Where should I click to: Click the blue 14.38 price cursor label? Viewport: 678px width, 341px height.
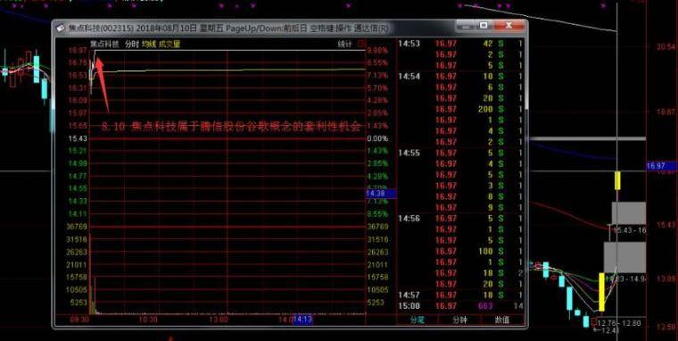click(x=375, y=194)
